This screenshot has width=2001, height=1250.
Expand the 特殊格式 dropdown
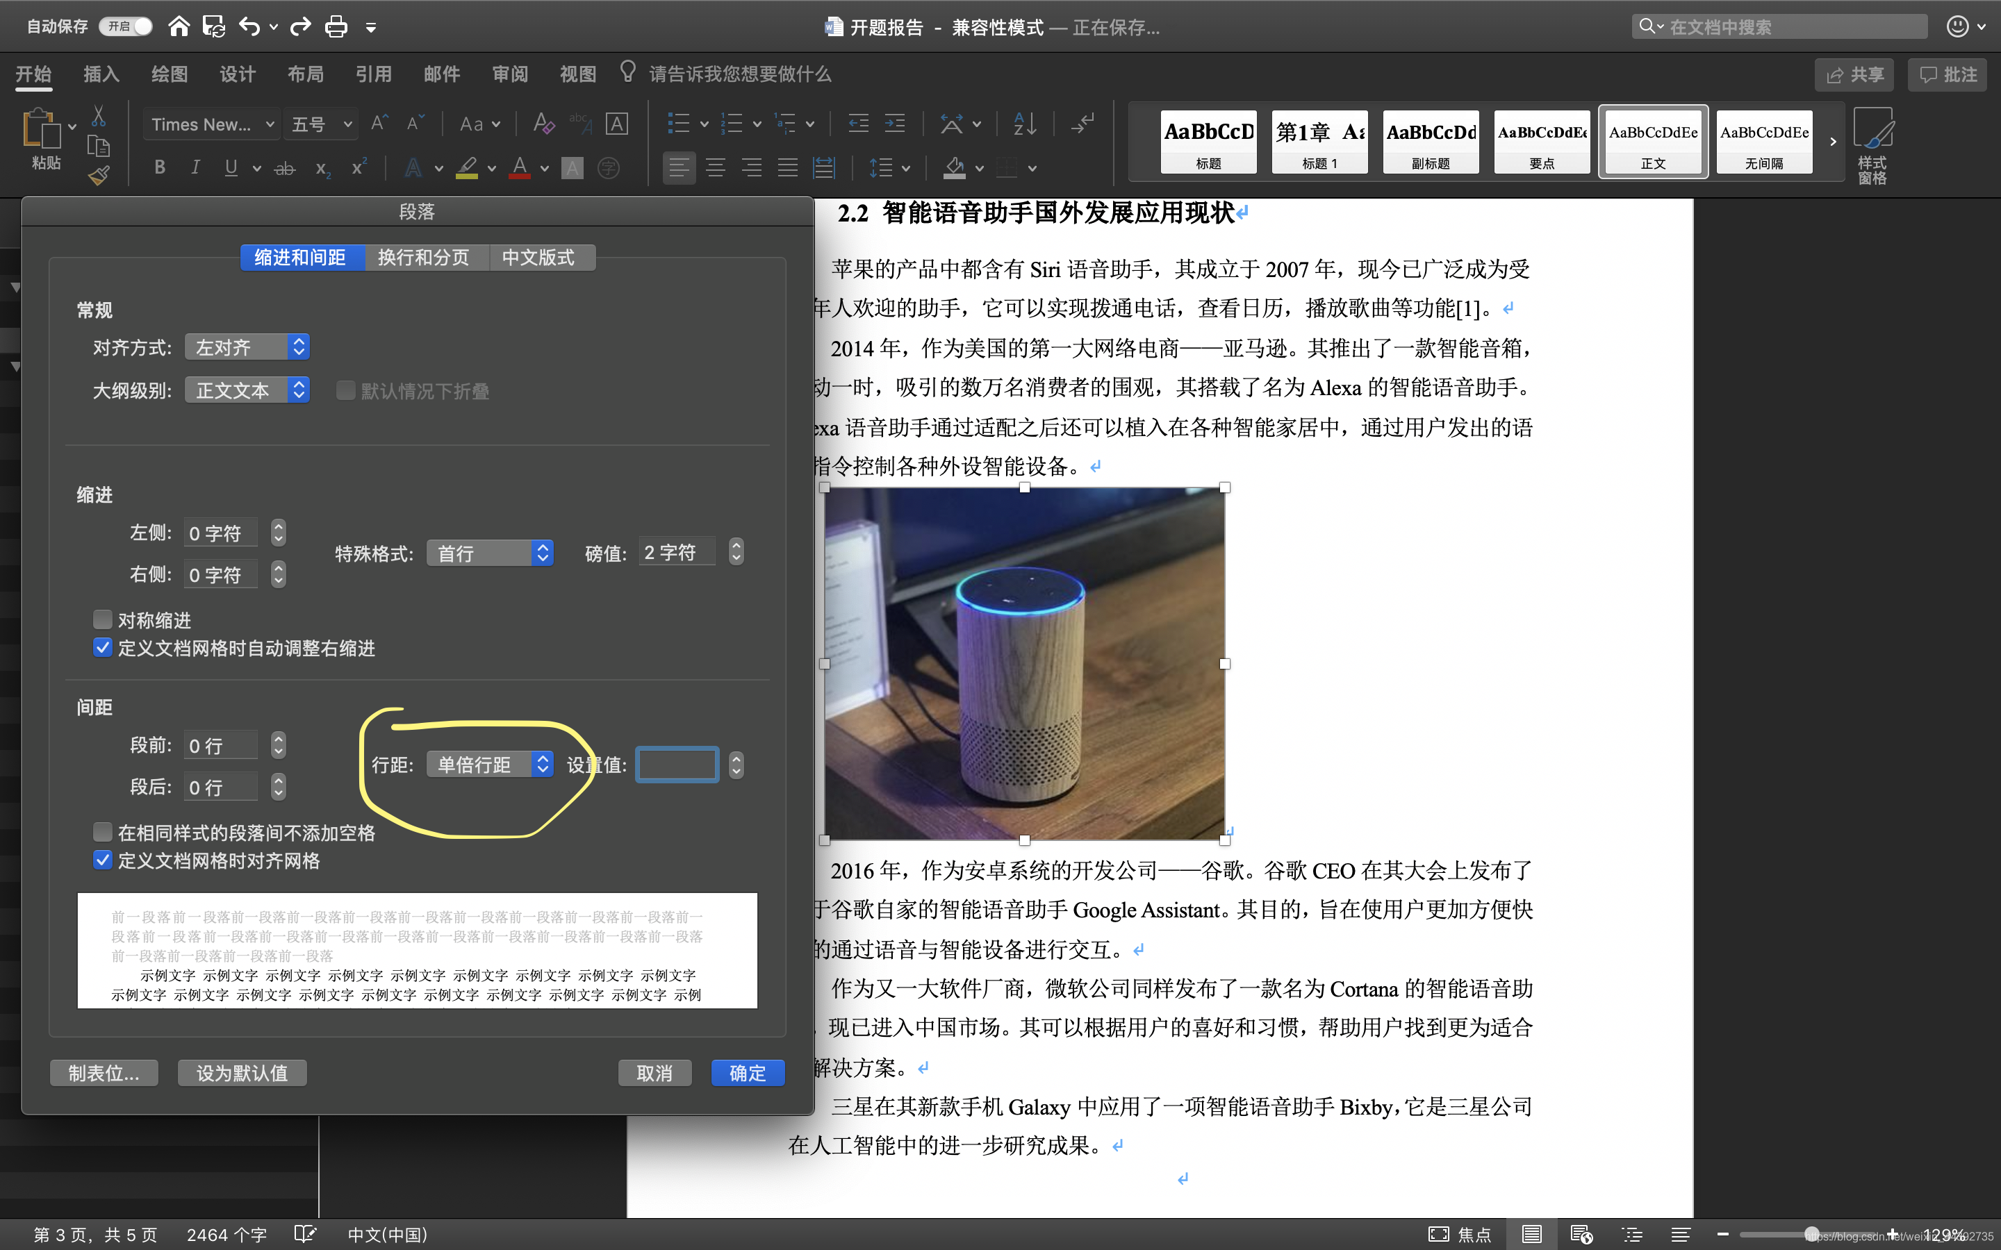[x=491, y=552]
